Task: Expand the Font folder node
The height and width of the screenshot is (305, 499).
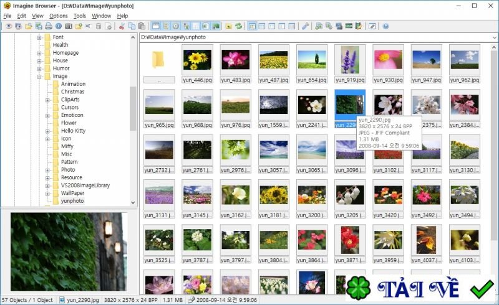Action: (39, 37)
